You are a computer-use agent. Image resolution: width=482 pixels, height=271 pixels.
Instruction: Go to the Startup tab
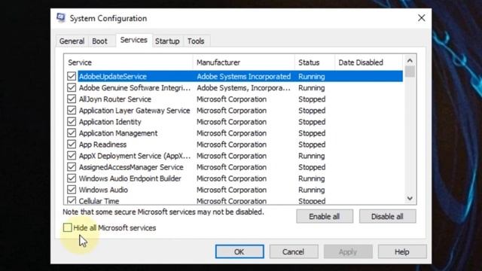[x=167, y=41]
